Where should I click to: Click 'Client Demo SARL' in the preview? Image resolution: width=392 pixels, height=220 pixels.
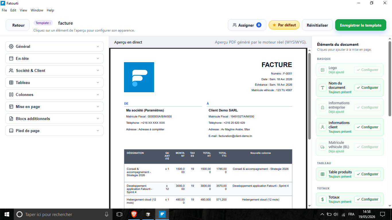[223, 110]
